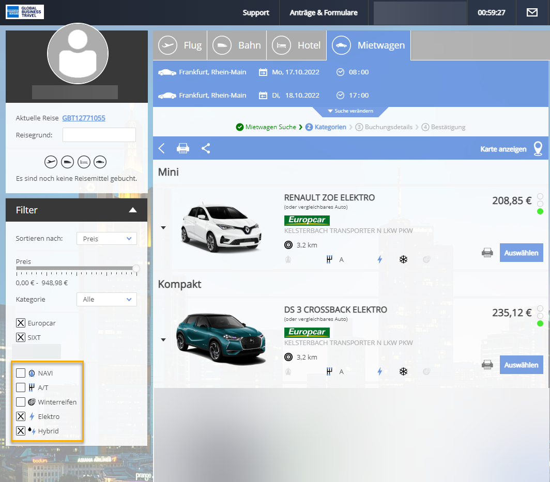Click Karte anzeigen to show map
This screenshot has width=550, height=482.
(x=503, y=149)
